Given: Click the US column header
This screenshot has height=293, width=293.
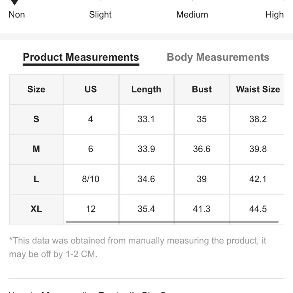Looking at the screenshot, I should point(91,89).
